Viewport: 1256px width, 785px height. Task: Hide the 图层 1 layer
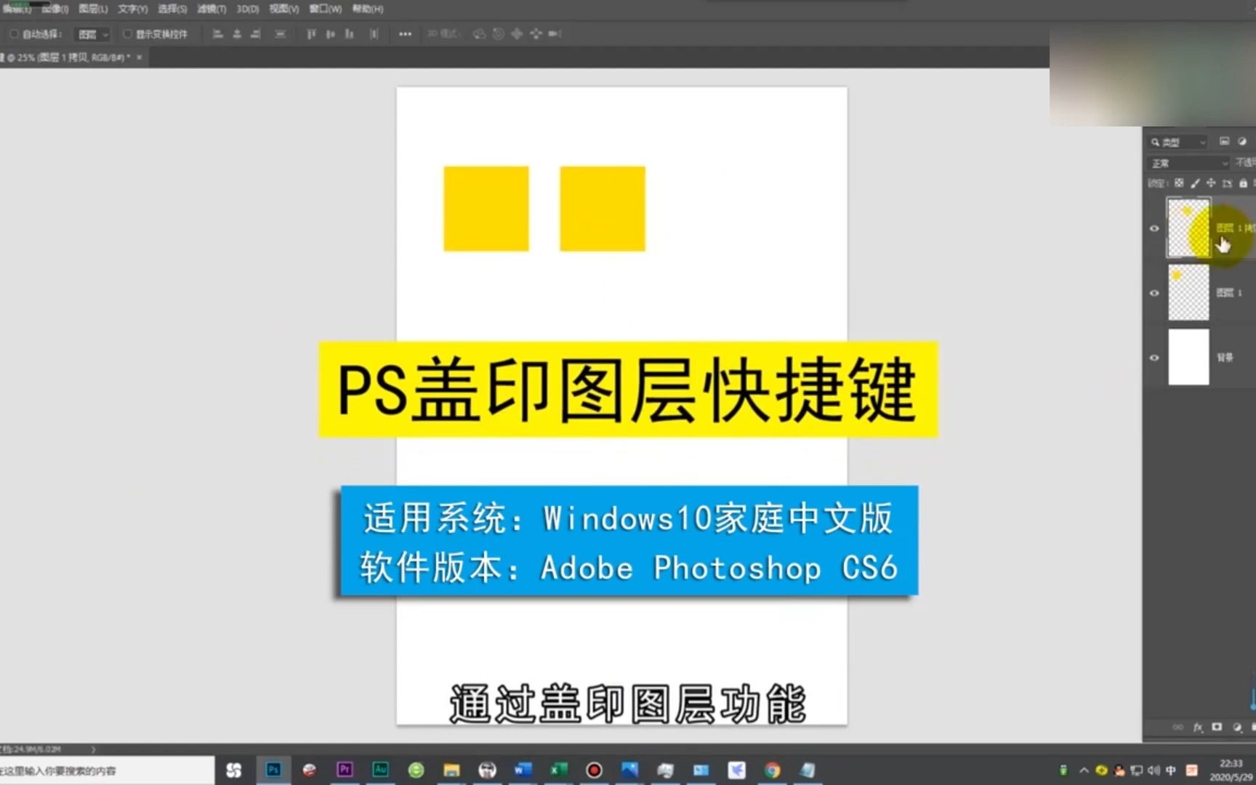[1154, 293]
